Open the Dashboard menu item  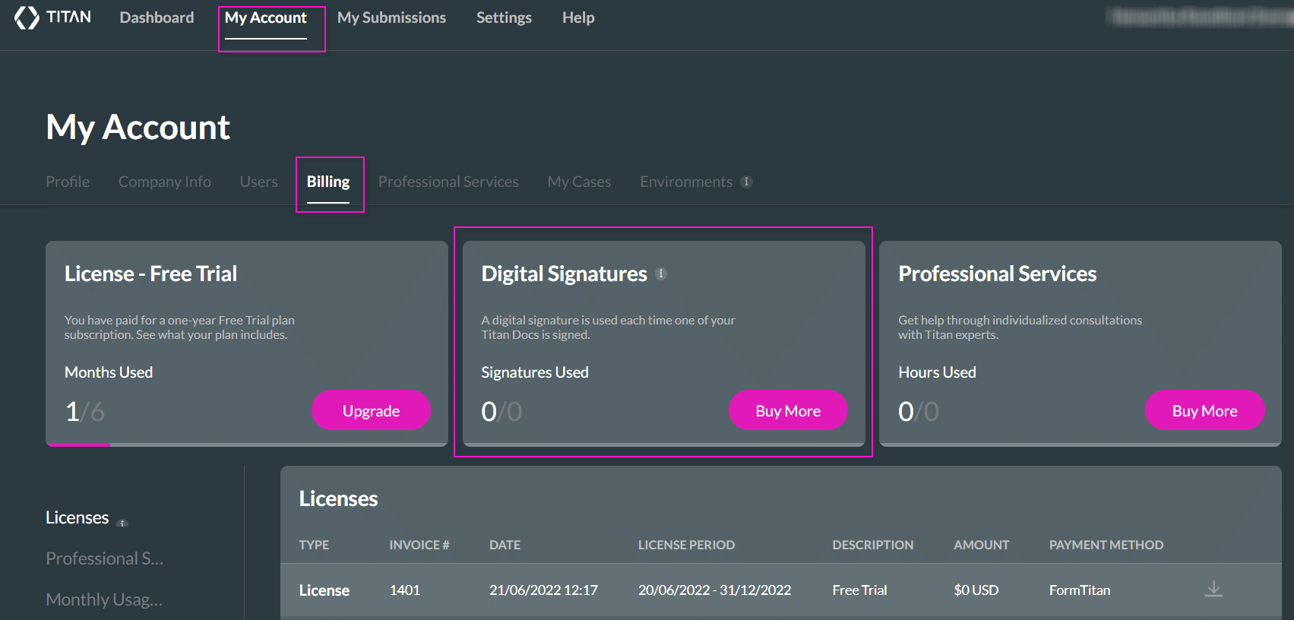point(157,17)
